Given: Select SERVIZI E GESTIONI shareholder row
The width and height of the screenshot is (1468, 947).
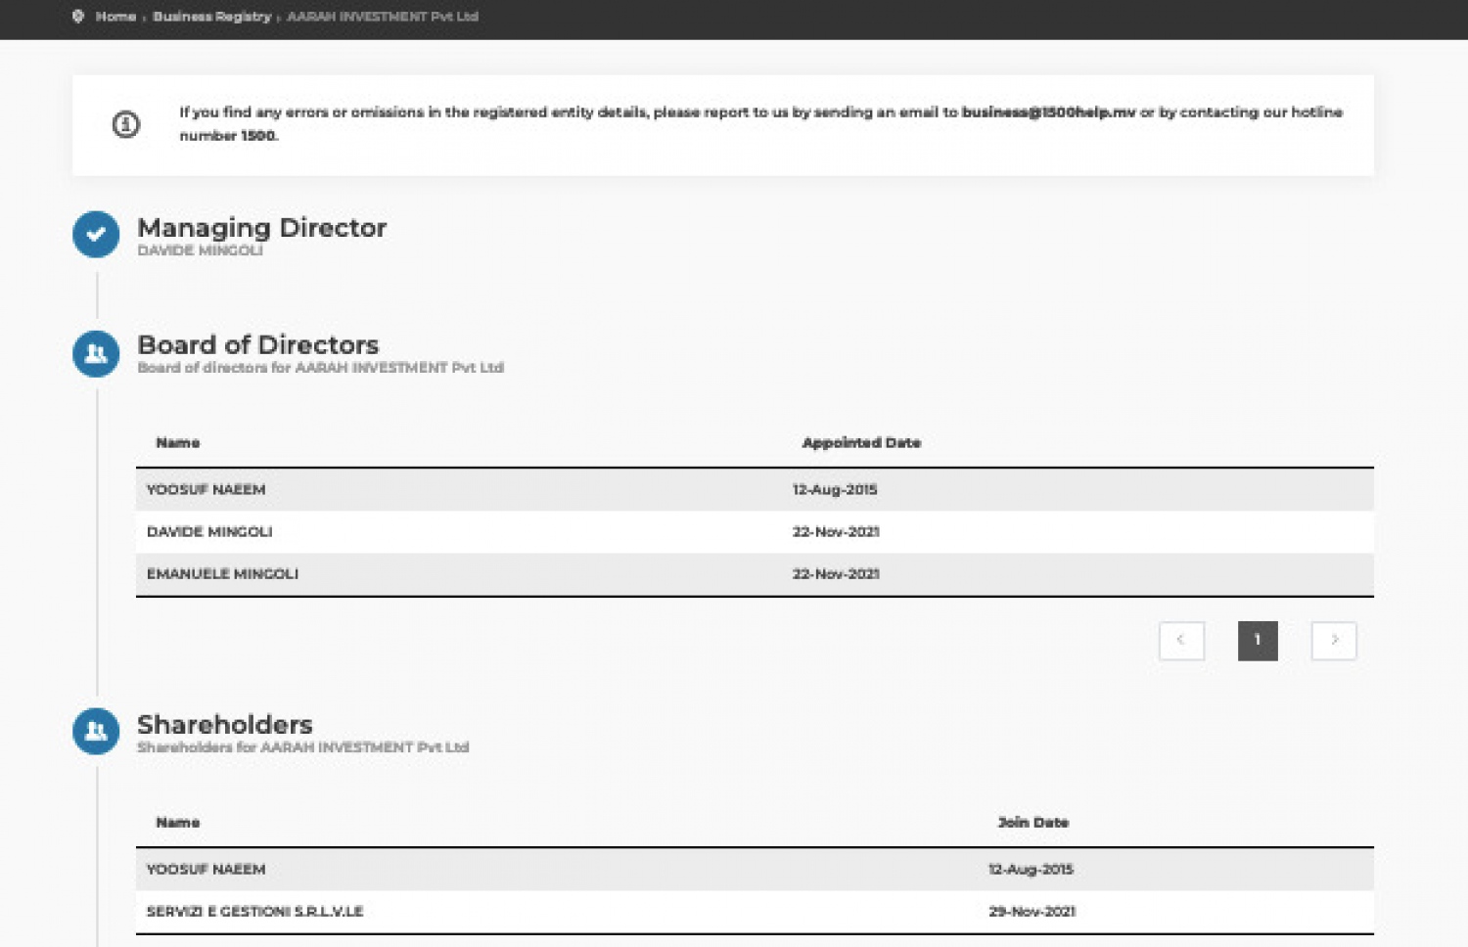Looking at the screenshot, I should click(x=254, y=912).
